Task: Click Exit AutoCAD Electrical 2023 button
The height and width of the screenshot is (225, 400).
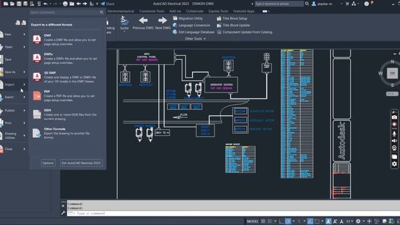Action: [x=81, y=163]
